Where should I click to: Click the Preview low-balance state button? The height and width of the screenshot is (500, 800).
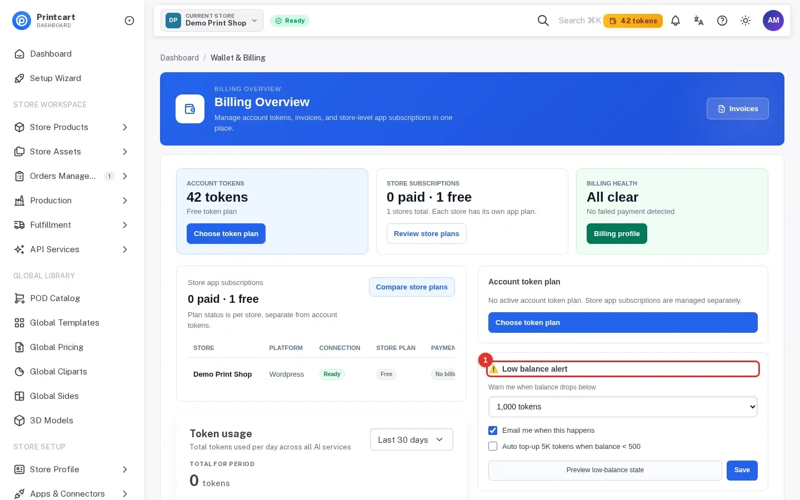(x=605, y=470)
